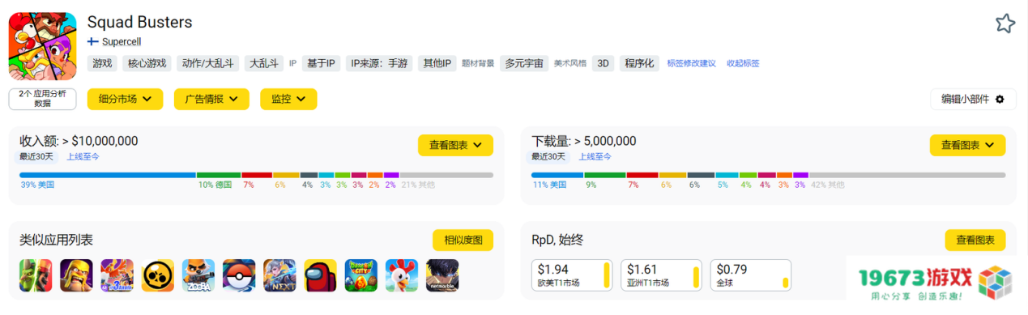Viewport: 1028px width, 315px height.
Task: Expand the 广告情报 dropdown
Action: click(211, 99)
